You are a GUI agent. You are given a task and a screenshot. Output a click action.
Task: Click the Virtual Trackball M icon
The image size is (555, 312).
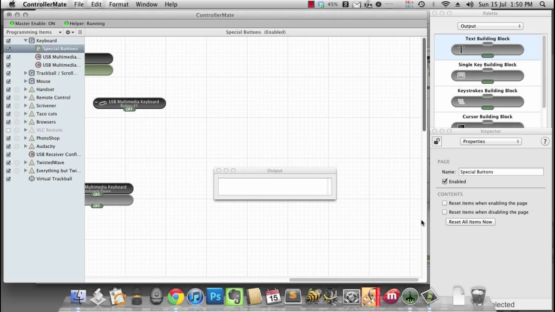coord(32,179)
